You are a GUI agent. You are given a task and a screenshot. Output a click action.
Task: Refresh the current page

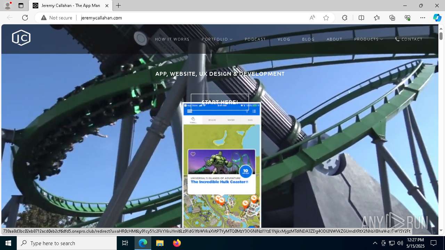(x=25, y=18)
